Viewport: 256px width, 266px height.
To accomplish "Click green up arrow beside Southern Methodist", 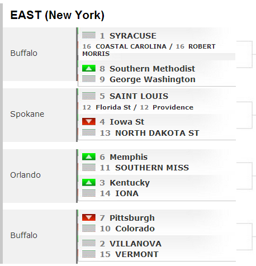I will [89, 68].
